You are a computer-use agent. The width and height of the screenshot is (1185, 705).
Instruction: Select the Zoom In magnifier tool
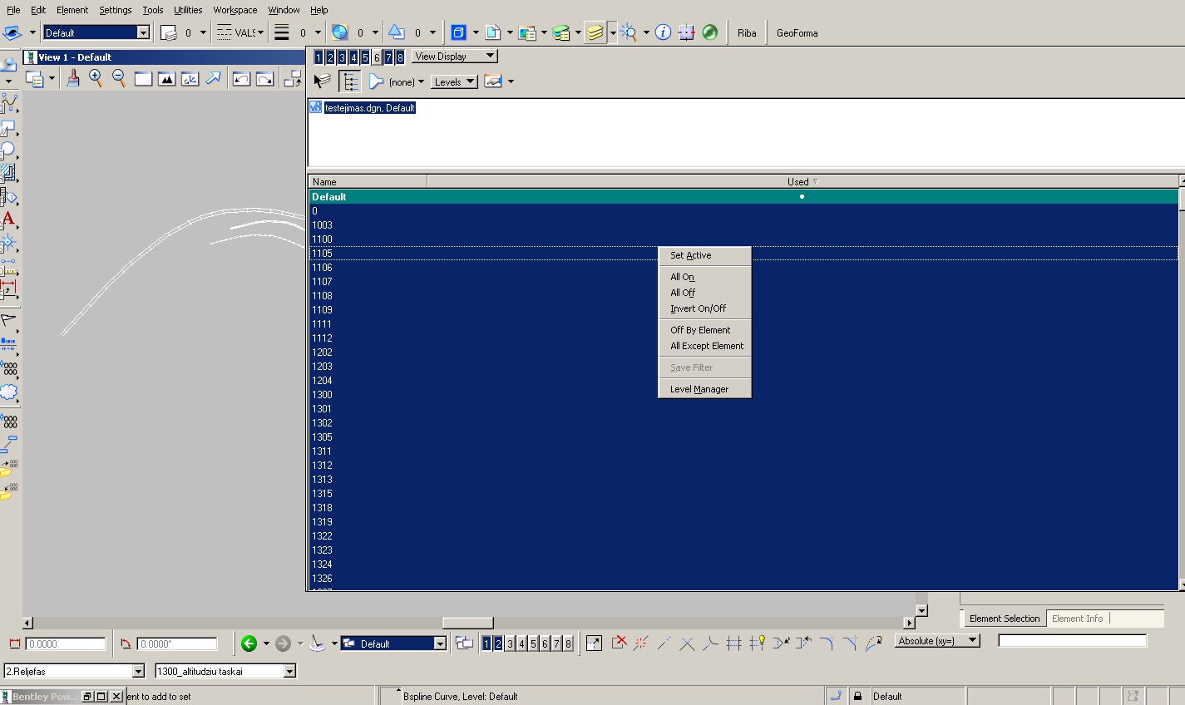pos(96,78)
